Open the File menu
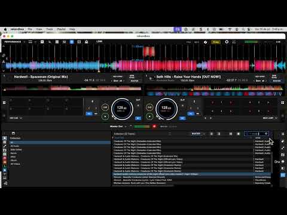The height and width of the screenshot is (215, 287). point(30,29)
